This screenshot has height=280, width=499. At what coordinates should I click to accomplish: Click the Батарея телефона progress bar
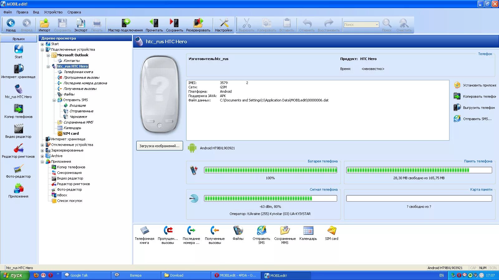pyautogui.click(x=270, y=170)
